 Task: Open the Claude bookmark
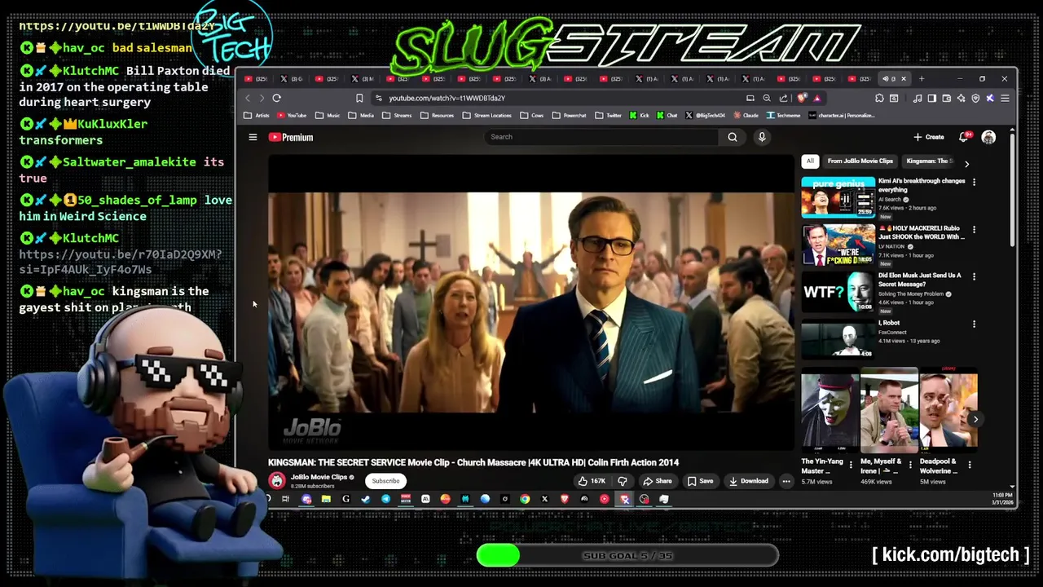coord(745,116)
